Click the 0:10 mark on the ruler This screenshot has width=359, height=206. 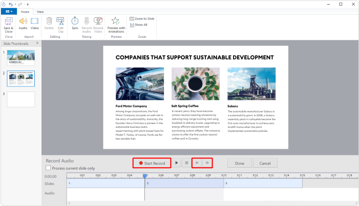224,175
